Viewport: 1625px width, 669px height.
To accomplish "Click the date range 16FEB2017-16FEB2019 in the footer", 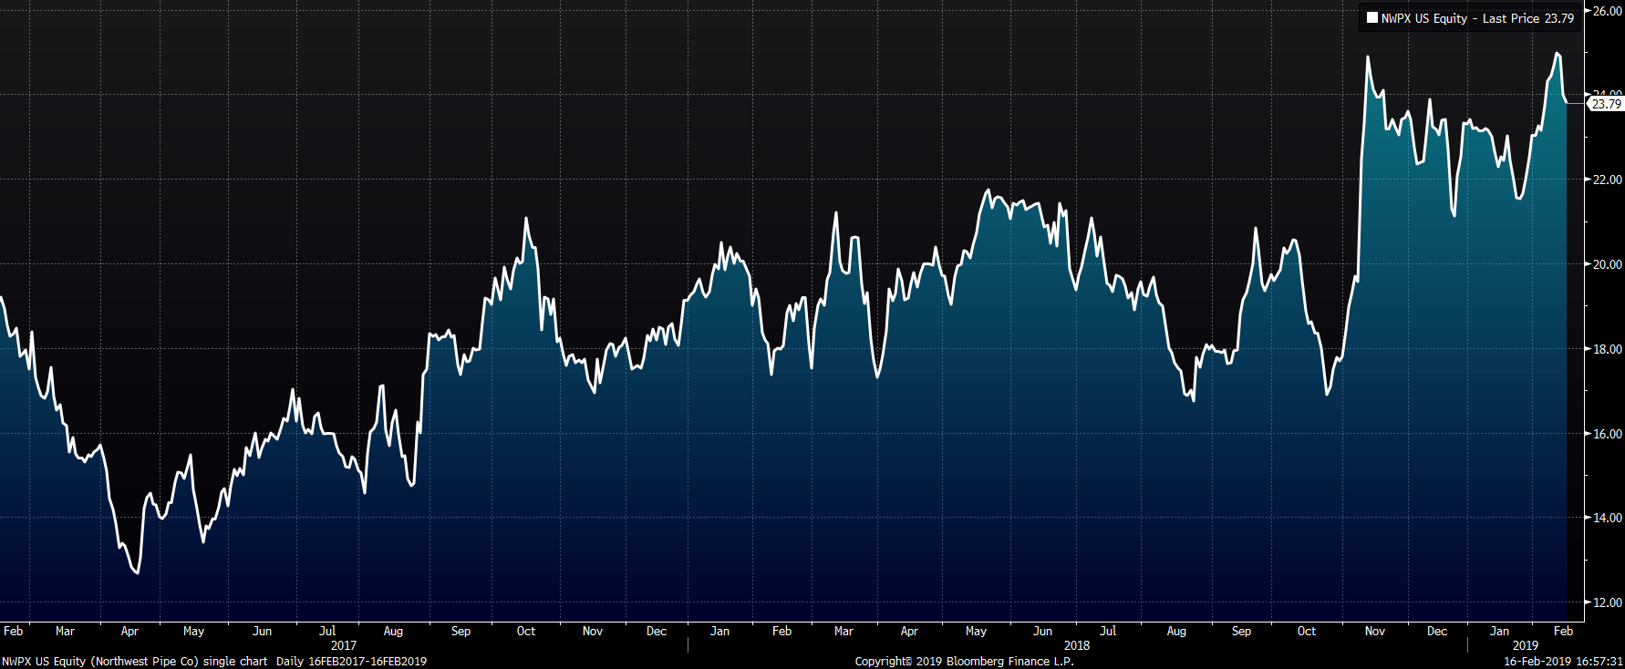I will tap(367, 662).
